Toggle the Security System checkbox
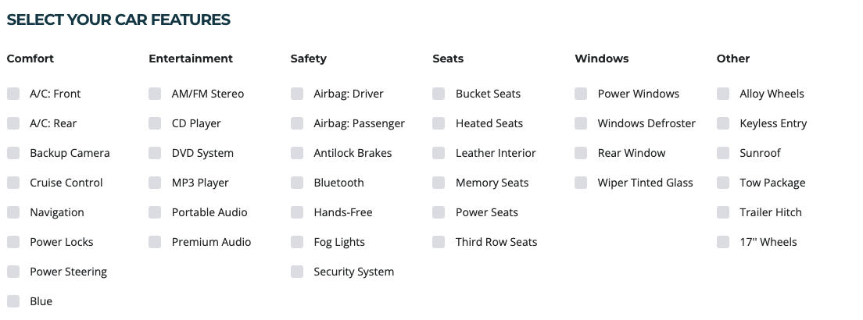This screenshot has width=863, height=320. pos(297,272)
